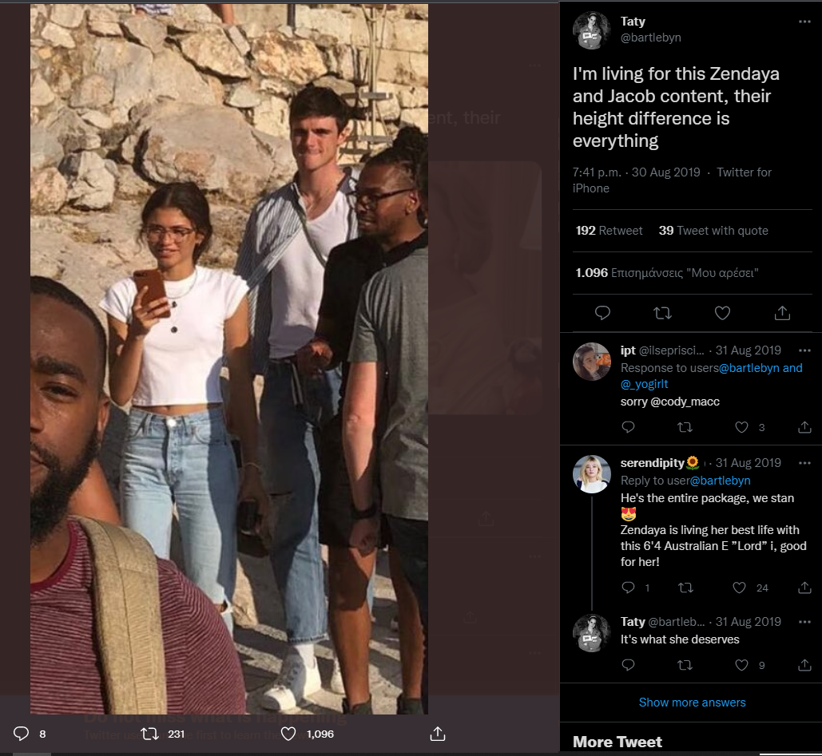This screenshot has width=822, height=756.
Task: View the 39 Tweet with quote list
Action: click(x=713, y=231)
